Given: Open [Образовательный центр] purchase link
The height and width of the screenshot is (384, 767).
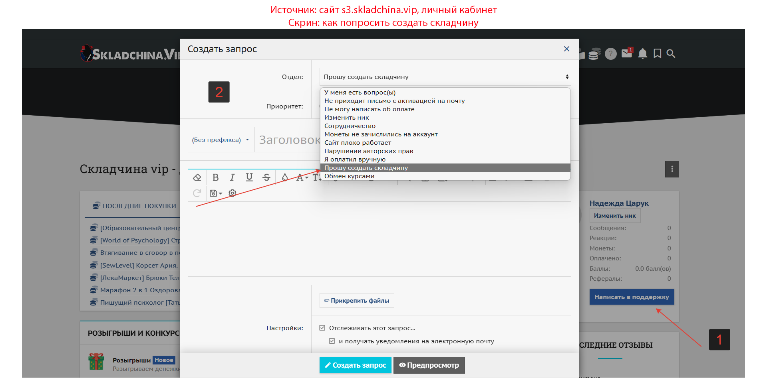Looking at the screenshot, I should pos(140,228).
